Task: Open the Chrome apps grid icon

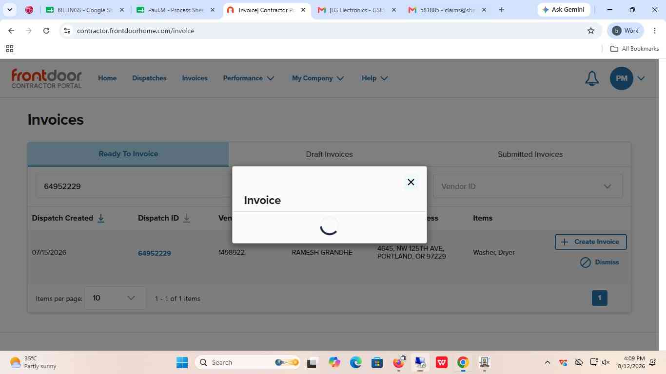Action: pyautogui.click(x=9, y=49)
